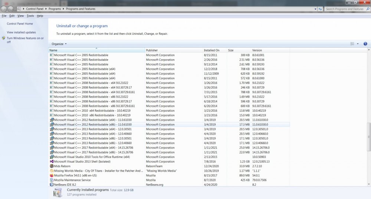Click the Back navigation arrow
This screenshot has height=199, width=371.
point(4,9)
